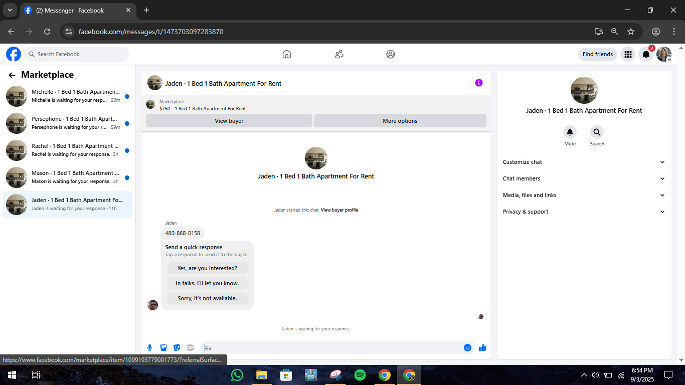Go back using the Marketplace arrow
Viewport: 685px width, 385px height.
click(x=12, y=75)
